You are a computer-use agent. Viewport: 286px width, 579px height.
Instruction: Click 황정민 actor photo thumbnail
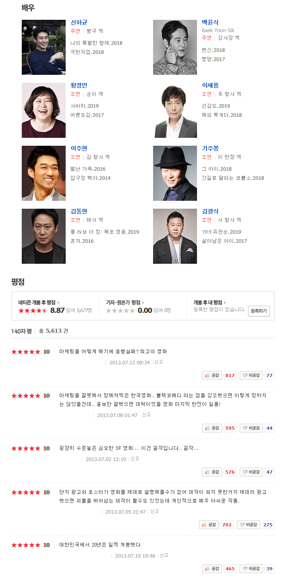click(x=44, y=110)
